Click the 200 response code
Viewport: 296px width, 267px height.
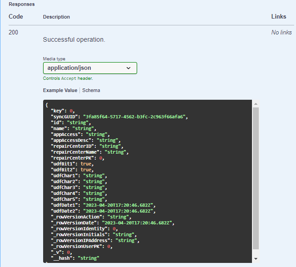tap(14, 33)
